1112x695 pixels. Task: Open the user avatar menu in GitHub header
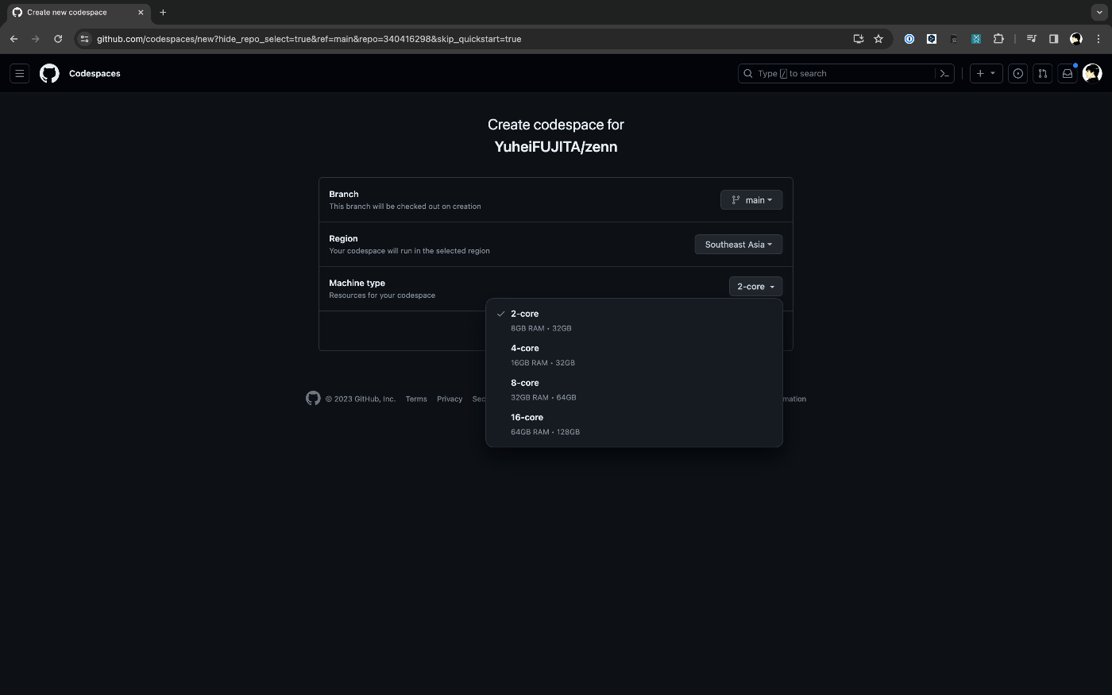(1092, 73)
